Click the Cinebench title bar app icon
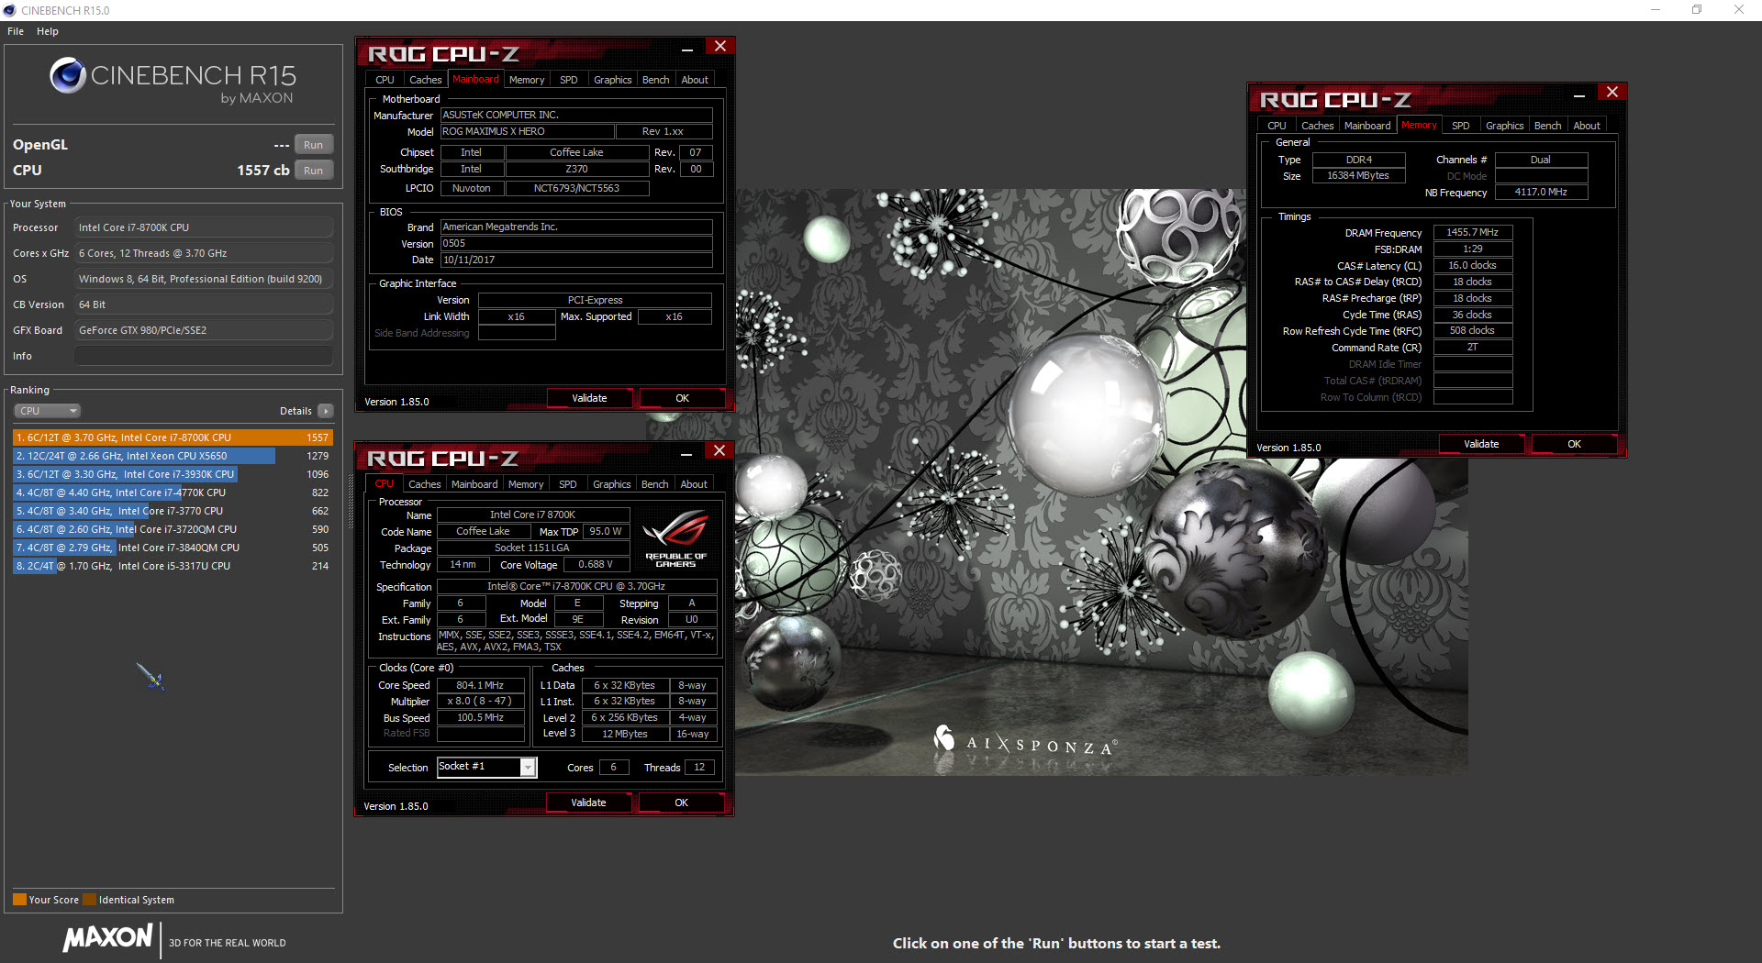 tap(10, 10)
